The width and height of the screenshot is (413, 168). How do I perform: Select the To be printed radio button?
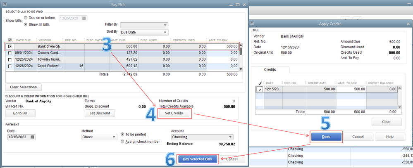122,134
